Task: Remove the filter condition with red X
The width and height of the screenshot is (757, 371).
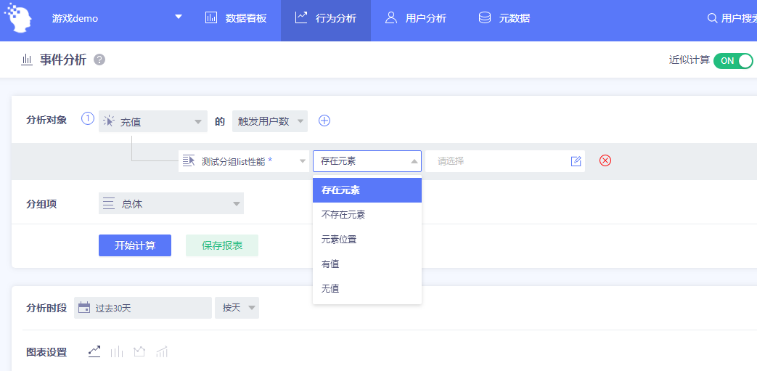Action: point(605,160)
